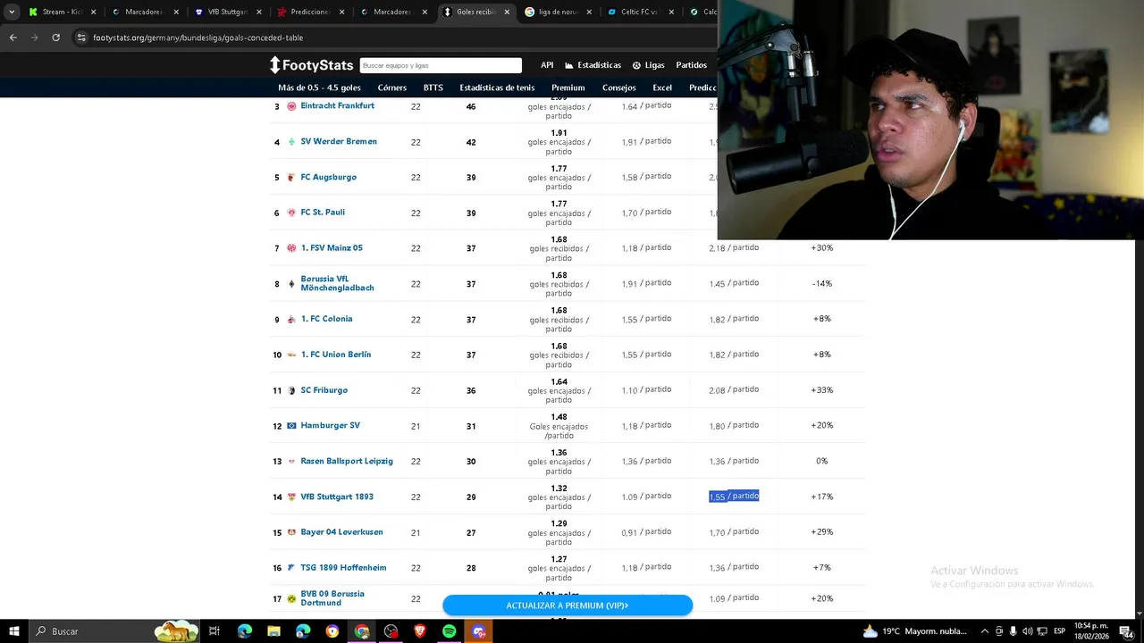Open File Explorer from the taskbar

click(x=273, y=631)
